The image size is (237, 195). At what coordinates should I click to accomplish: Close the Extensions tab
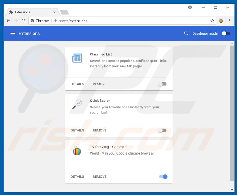(x=55, y=12)
